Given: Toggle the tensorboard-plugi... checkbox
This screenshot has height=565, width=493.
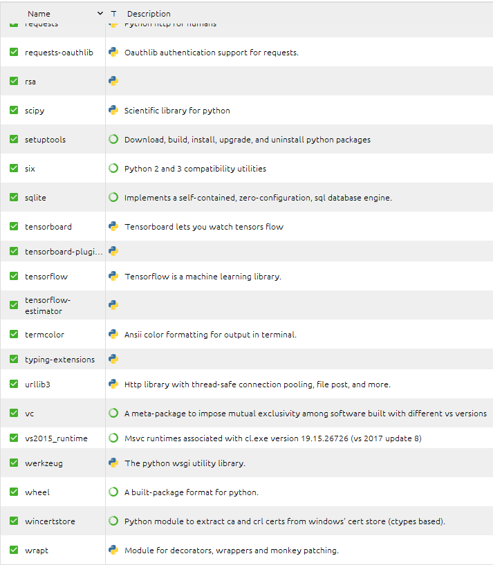Looking at the screenshot, I should click(14, 251).
